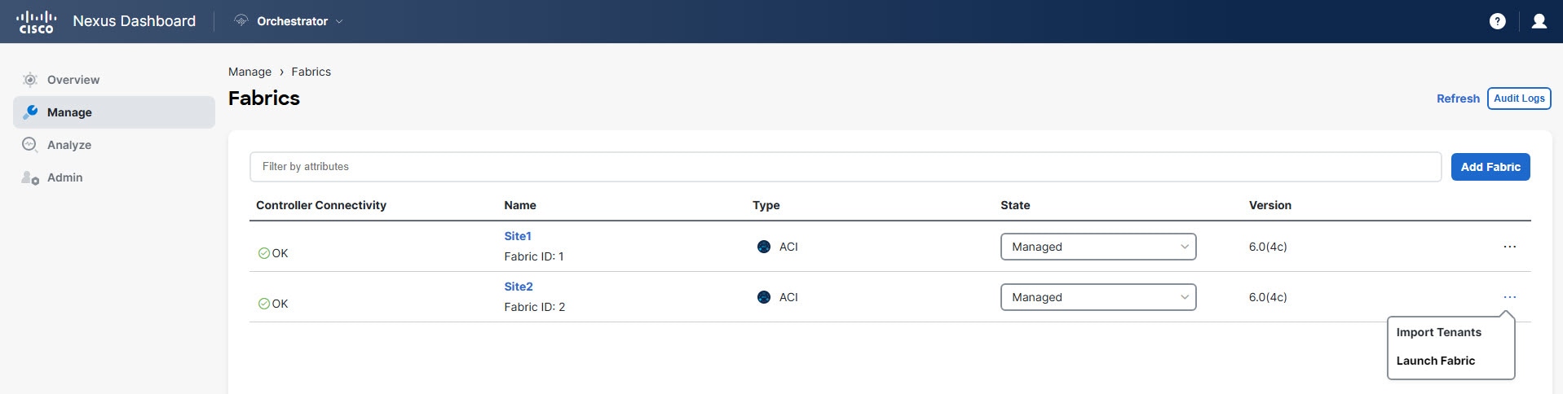Open the Managed state dropdown for Site1
Screen dimensions: 1563x394
point(1097,247)
